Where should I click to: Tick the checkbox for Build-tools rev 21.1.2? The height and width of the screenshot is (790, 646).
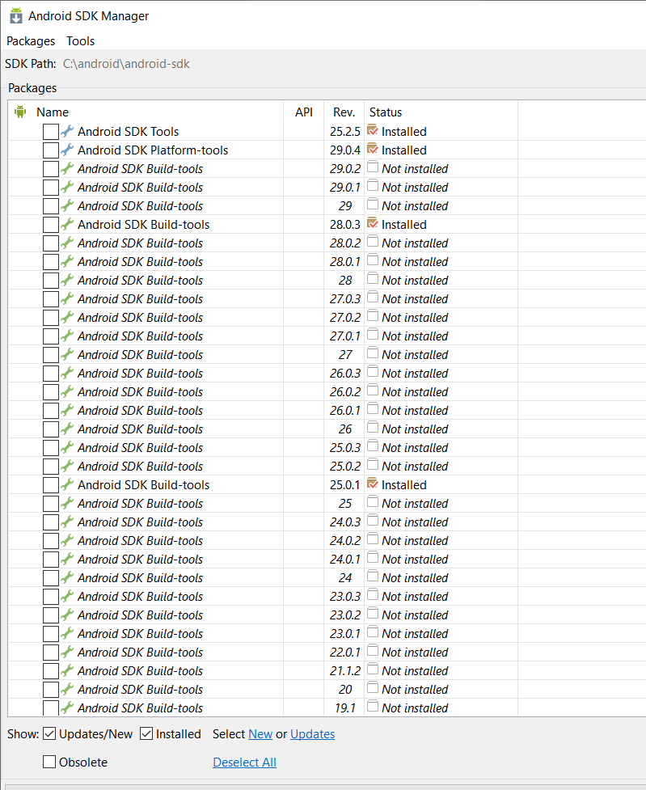(50, 671)
